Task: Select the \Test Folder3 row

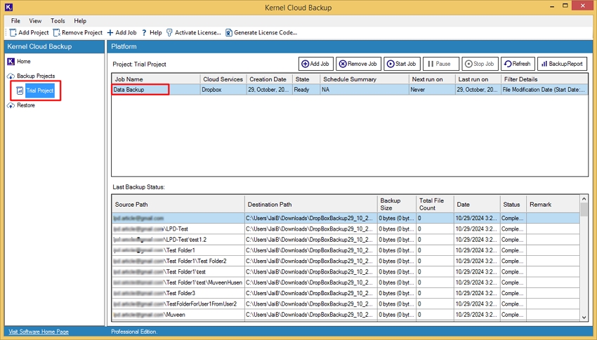Action: point(346,293)
